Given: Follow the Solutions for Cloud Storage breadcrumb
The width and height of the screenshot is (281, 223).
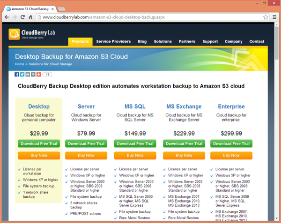Looking at the screenshot, I should (51, 64).
